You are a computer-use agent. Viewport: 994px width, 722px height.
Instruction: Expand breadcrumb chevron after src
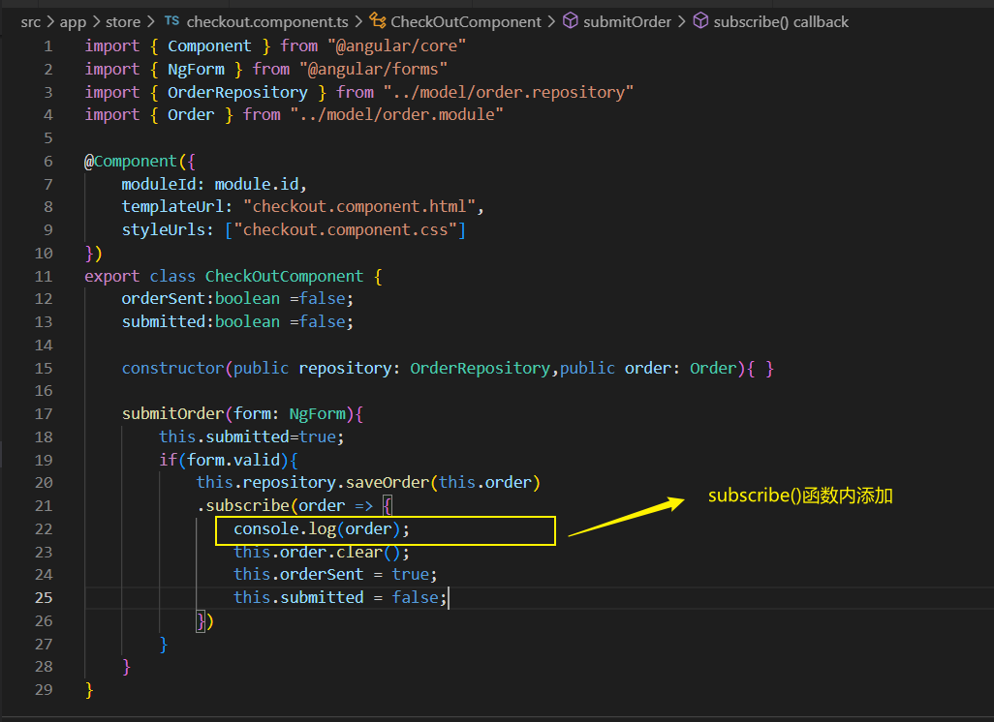(x=50, y=22)
